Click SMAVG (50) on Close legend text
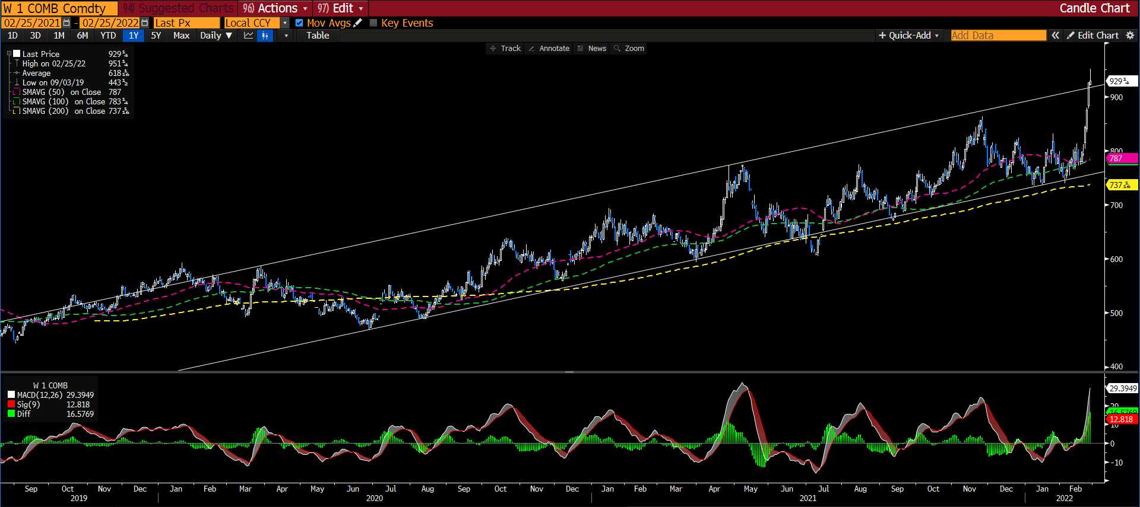The height and width of the screenshot is (507, 1140). coord(62,92)
